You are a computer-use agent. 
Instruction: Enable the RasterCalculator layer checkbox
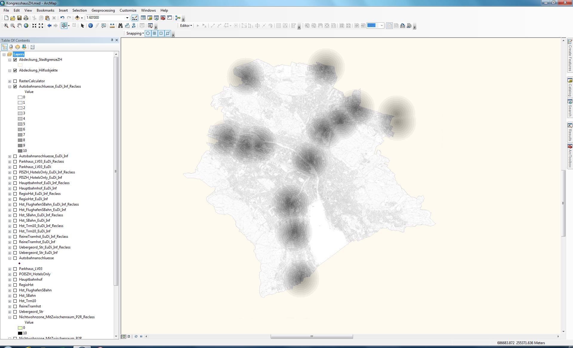click(x=15, y=81)
